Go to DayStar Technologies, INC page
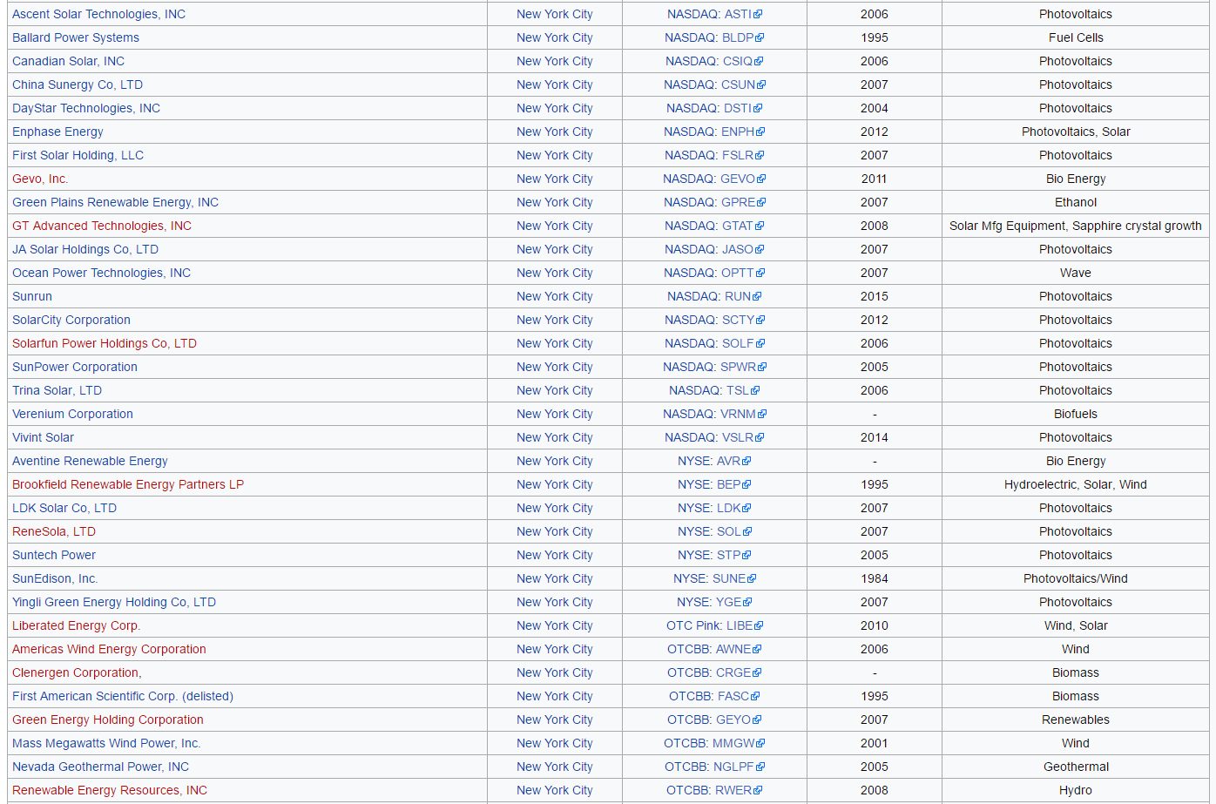The image size is (1216, 804). 86,108
